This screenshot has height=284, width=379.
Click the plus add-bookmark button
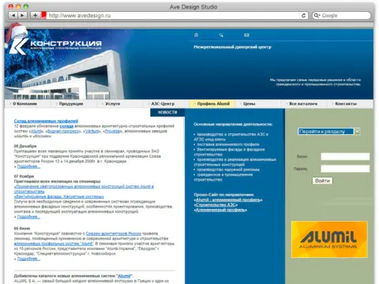35,16
